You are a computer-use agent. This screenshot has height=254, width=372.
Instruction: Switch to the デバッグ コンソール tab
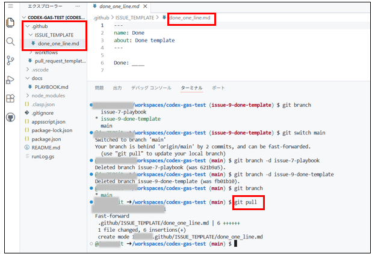click(151, 88)
